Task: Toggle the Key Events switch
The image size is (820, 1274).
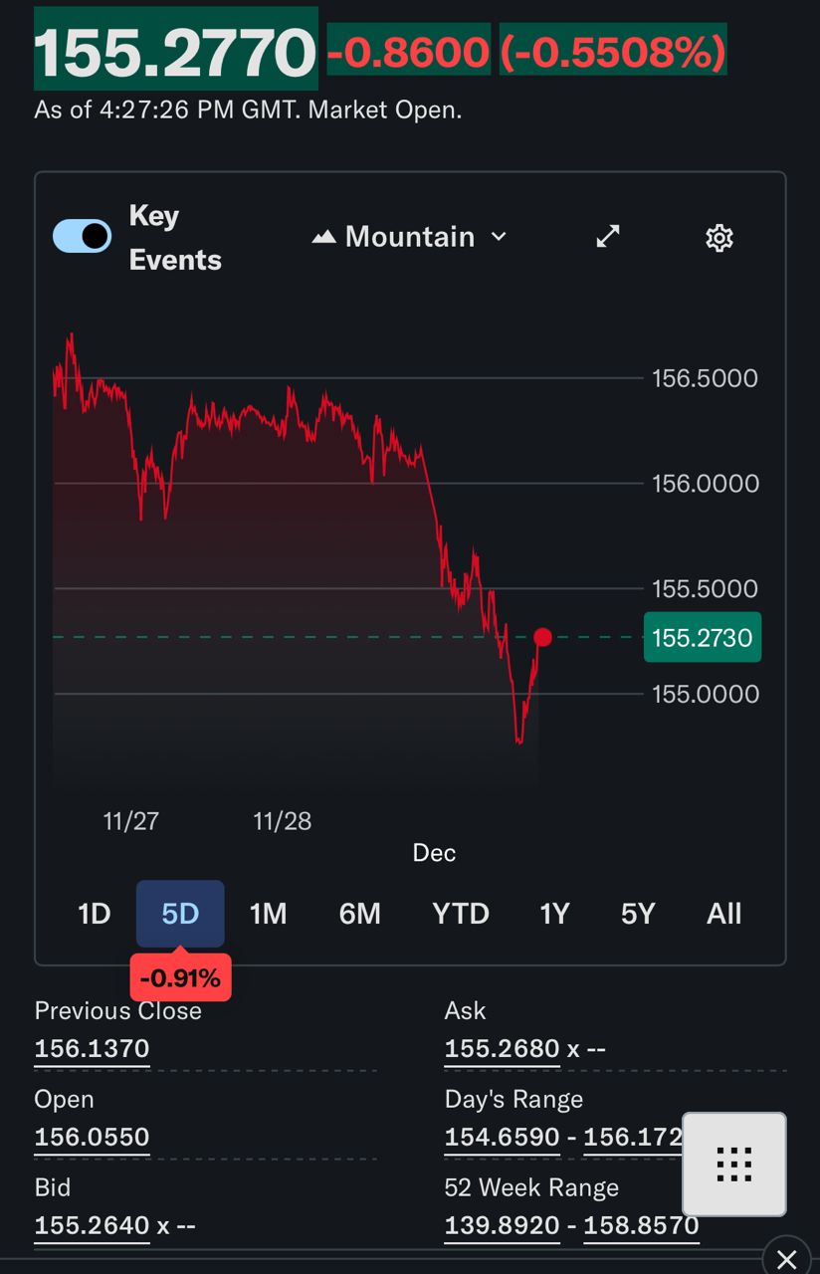Action: pos(82,237)
